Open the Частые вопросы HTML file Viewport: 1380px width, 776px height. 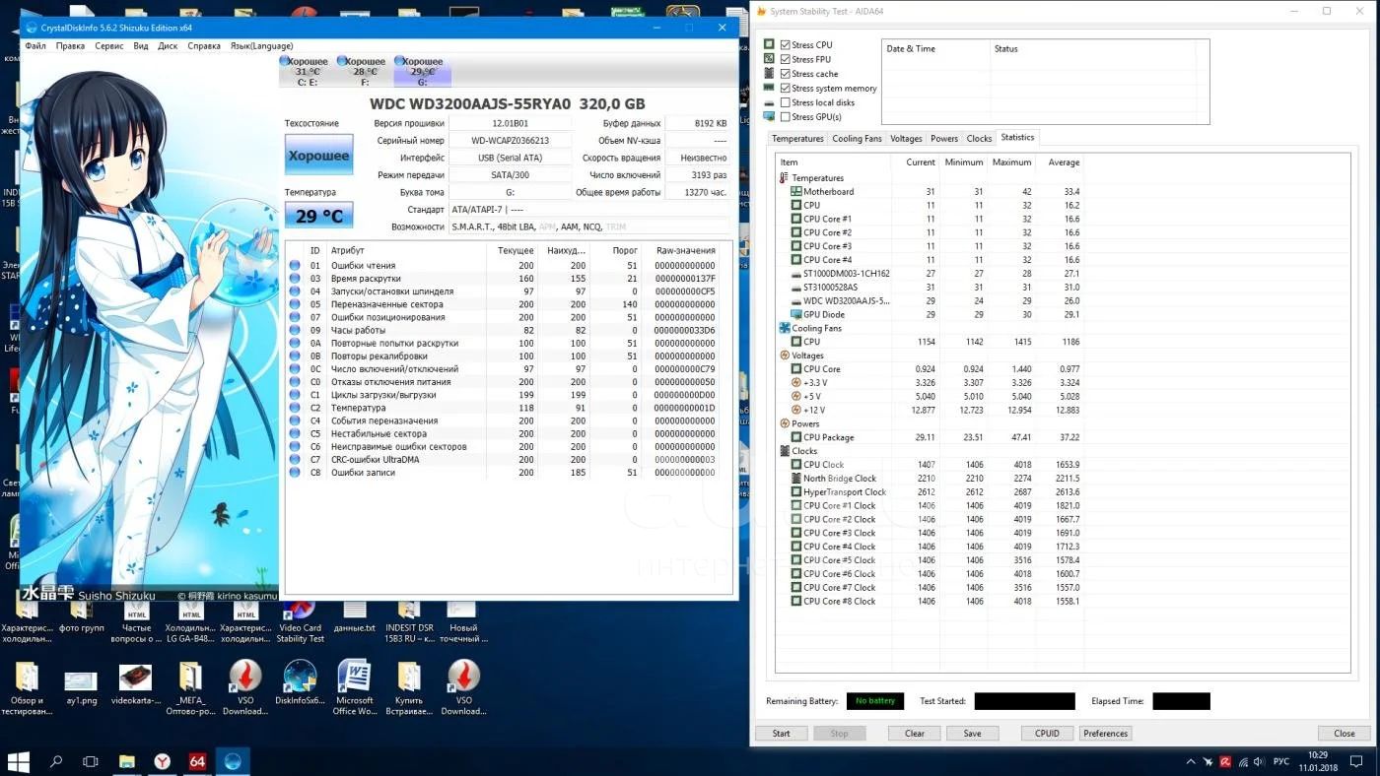point(136,620)
